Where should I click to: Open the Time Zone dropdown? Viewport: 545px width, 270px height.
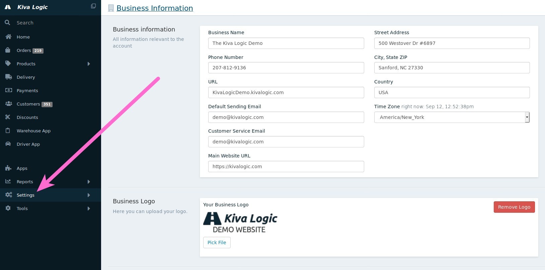pyautogui.click(x=452, y=117)
